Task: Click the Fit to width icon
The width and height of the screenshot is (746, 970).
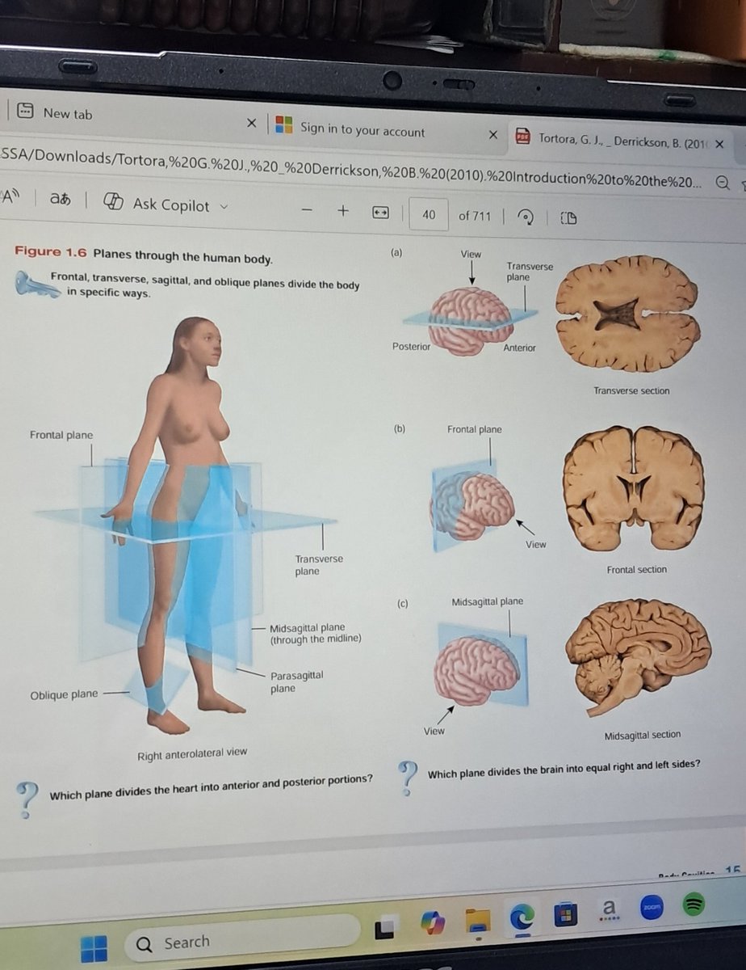Action: (380, 213)
